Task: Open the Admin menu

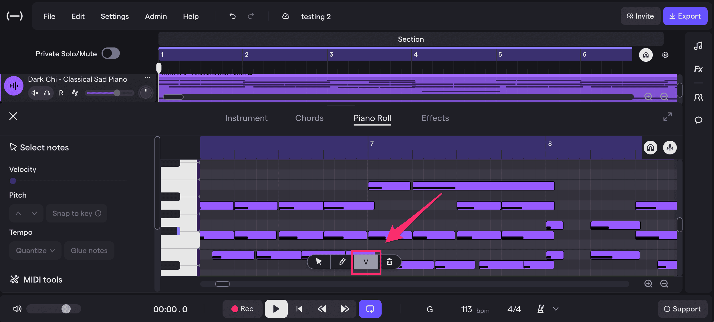Action: pos(156,16)
